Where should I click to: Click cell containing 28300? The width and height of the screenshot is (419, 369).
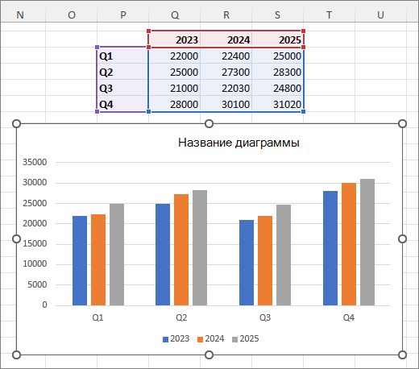click(277, 72)
